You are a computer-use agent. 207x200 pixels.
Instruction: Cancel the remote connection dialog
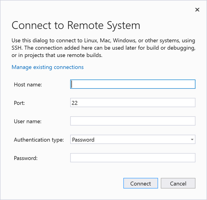click(178, 183)
